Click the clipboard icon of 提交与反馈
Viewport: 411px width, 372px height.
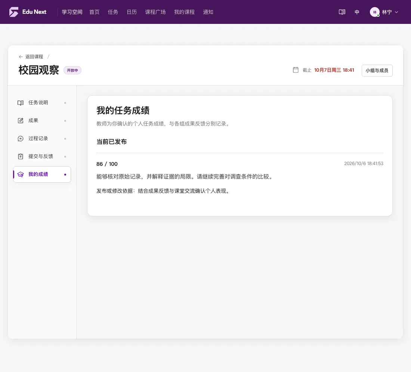(x=21, y=156)
